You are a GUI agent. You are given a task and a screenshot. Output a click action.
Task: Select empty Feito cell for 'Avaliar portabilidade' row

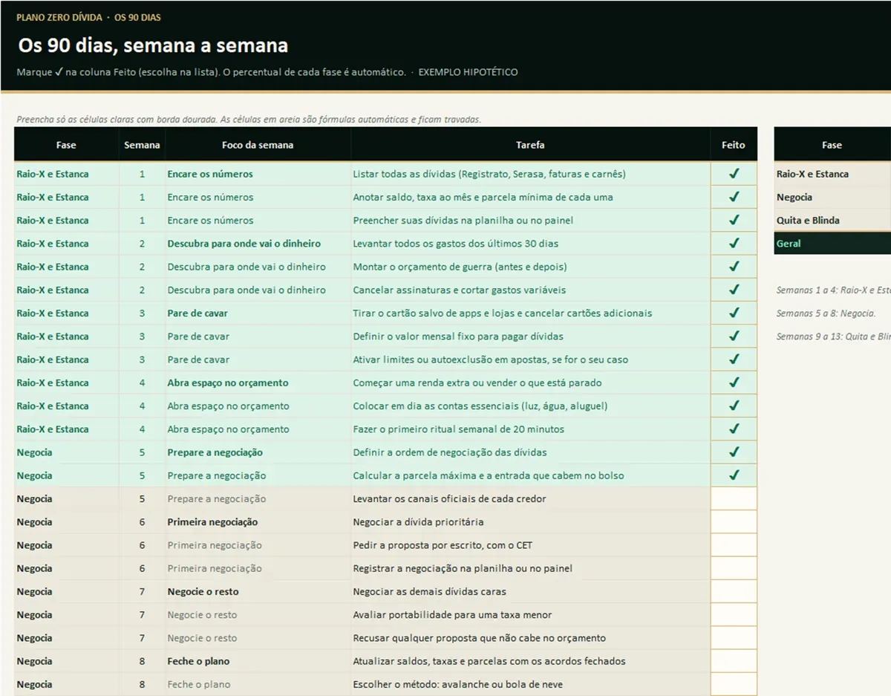(734, 615)
